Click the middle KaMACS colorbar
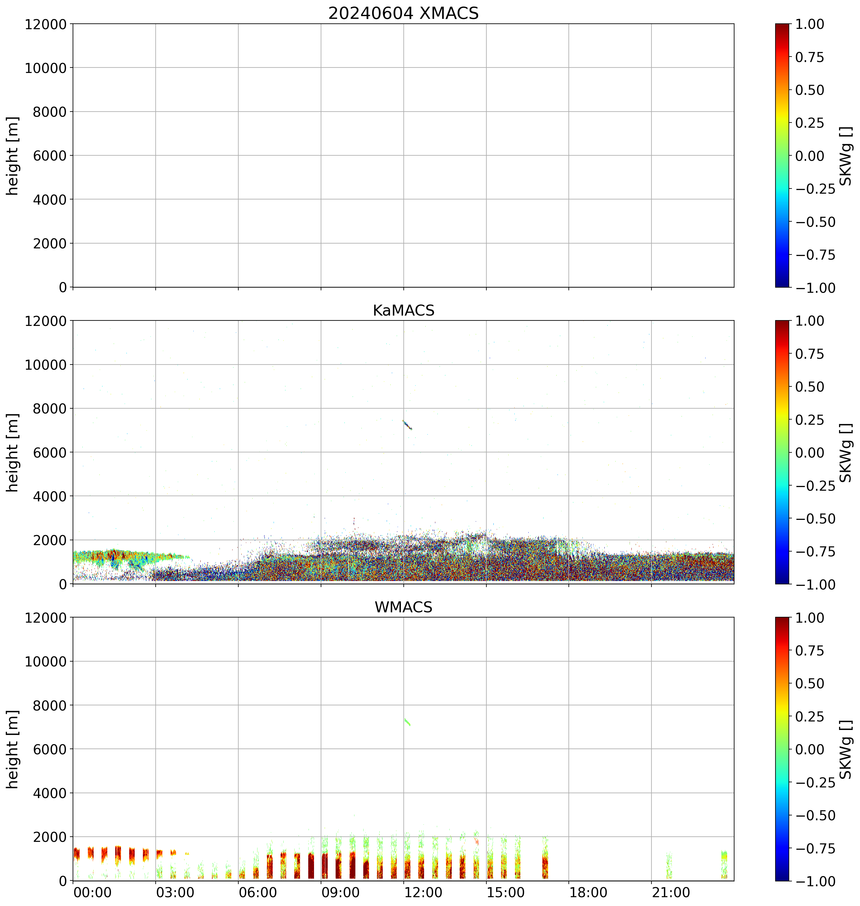This screenshot has width=860, height=906. tap(782, 452)
